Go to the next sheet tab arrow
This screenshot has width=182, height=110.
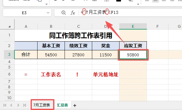18,105
